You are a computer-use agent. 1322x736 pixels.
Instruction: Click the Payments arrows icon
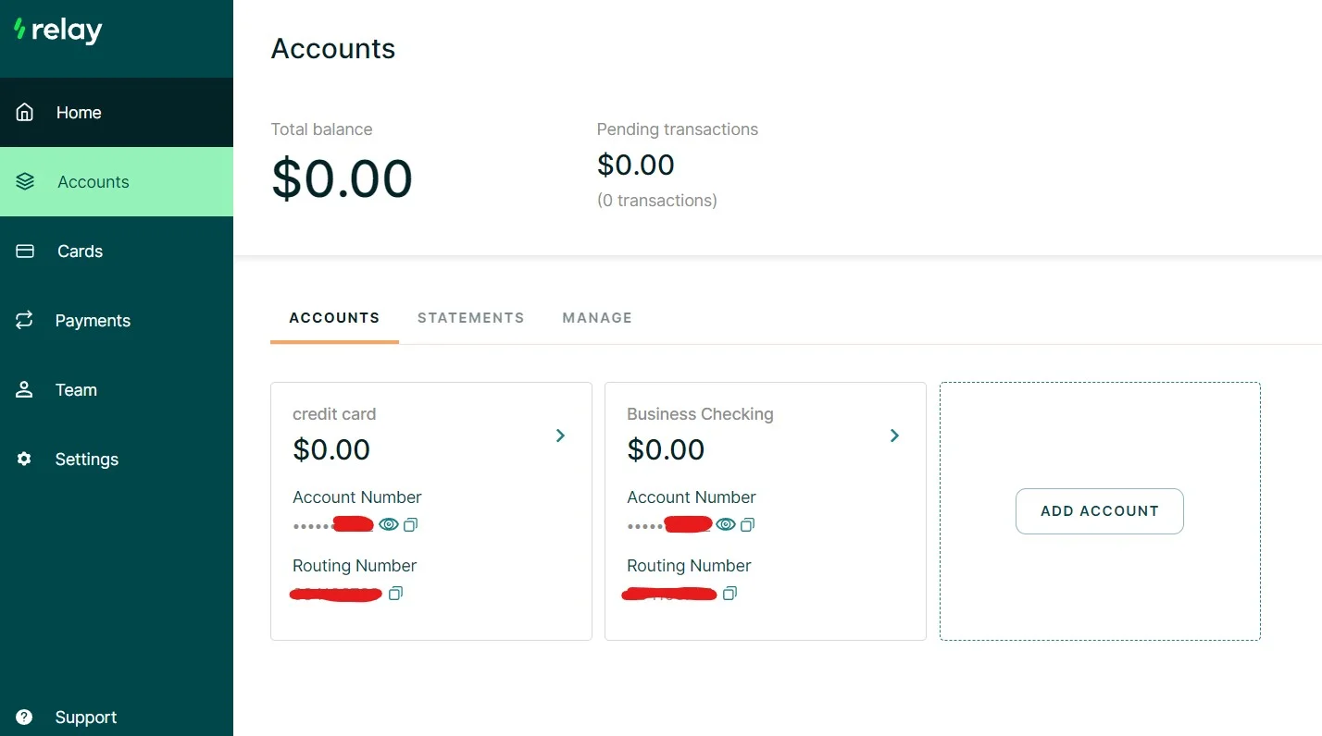tap(25, 320)
